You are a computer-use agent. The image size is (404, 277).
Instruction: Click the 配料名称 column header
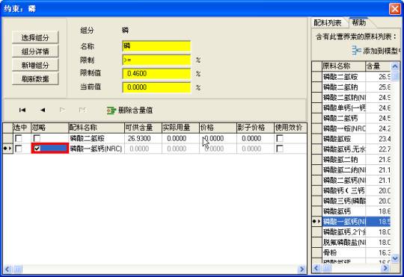[97, 128]
